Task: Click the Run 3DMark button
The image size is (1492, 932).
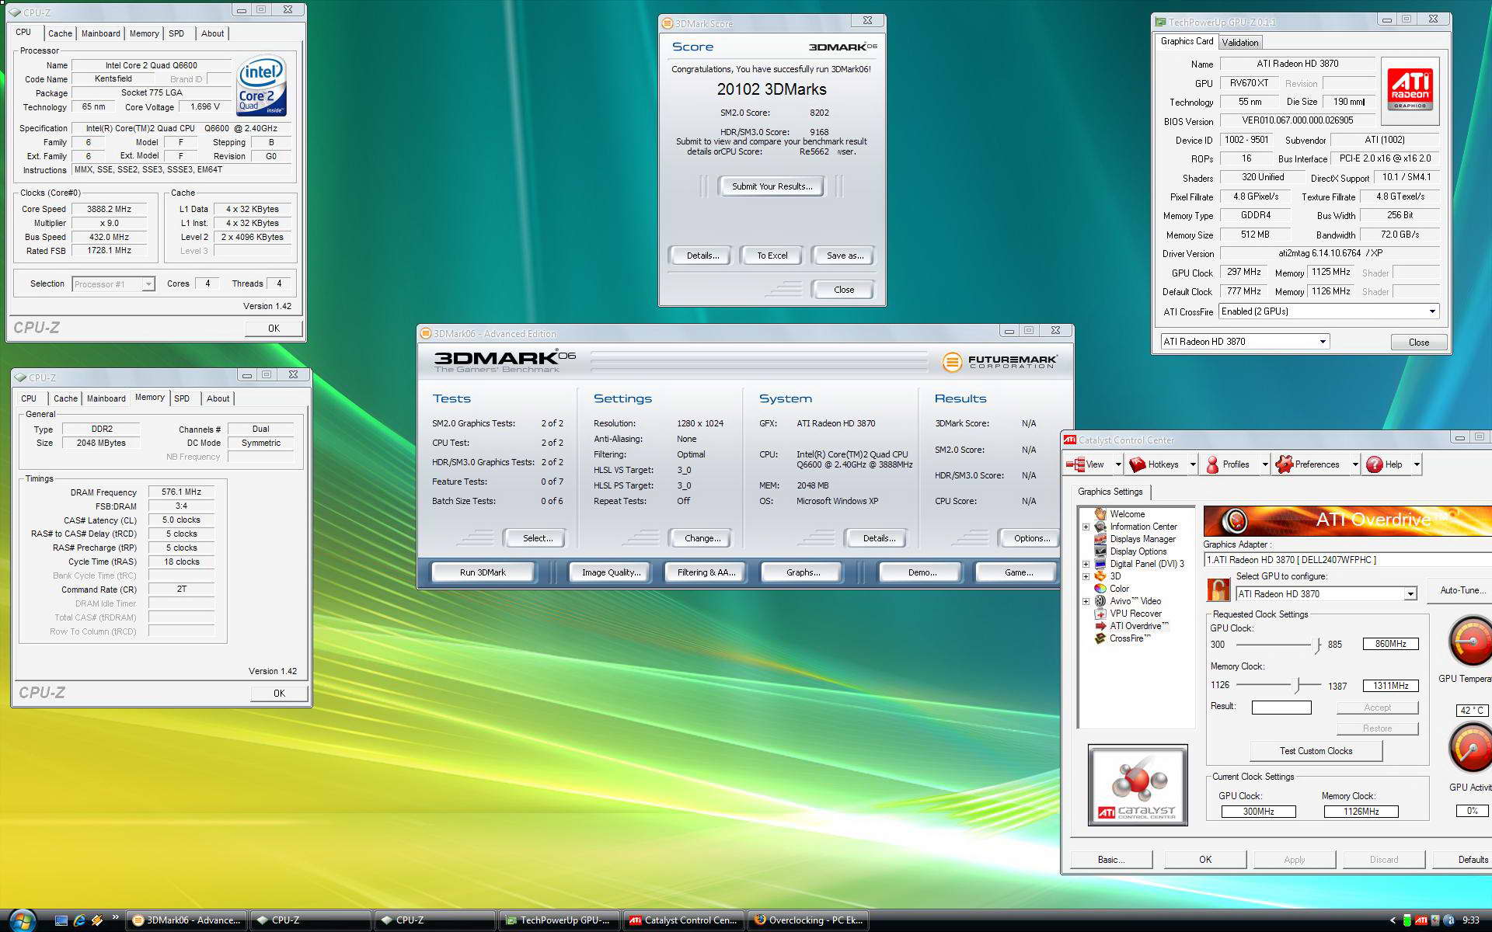Action: point(483,572)
